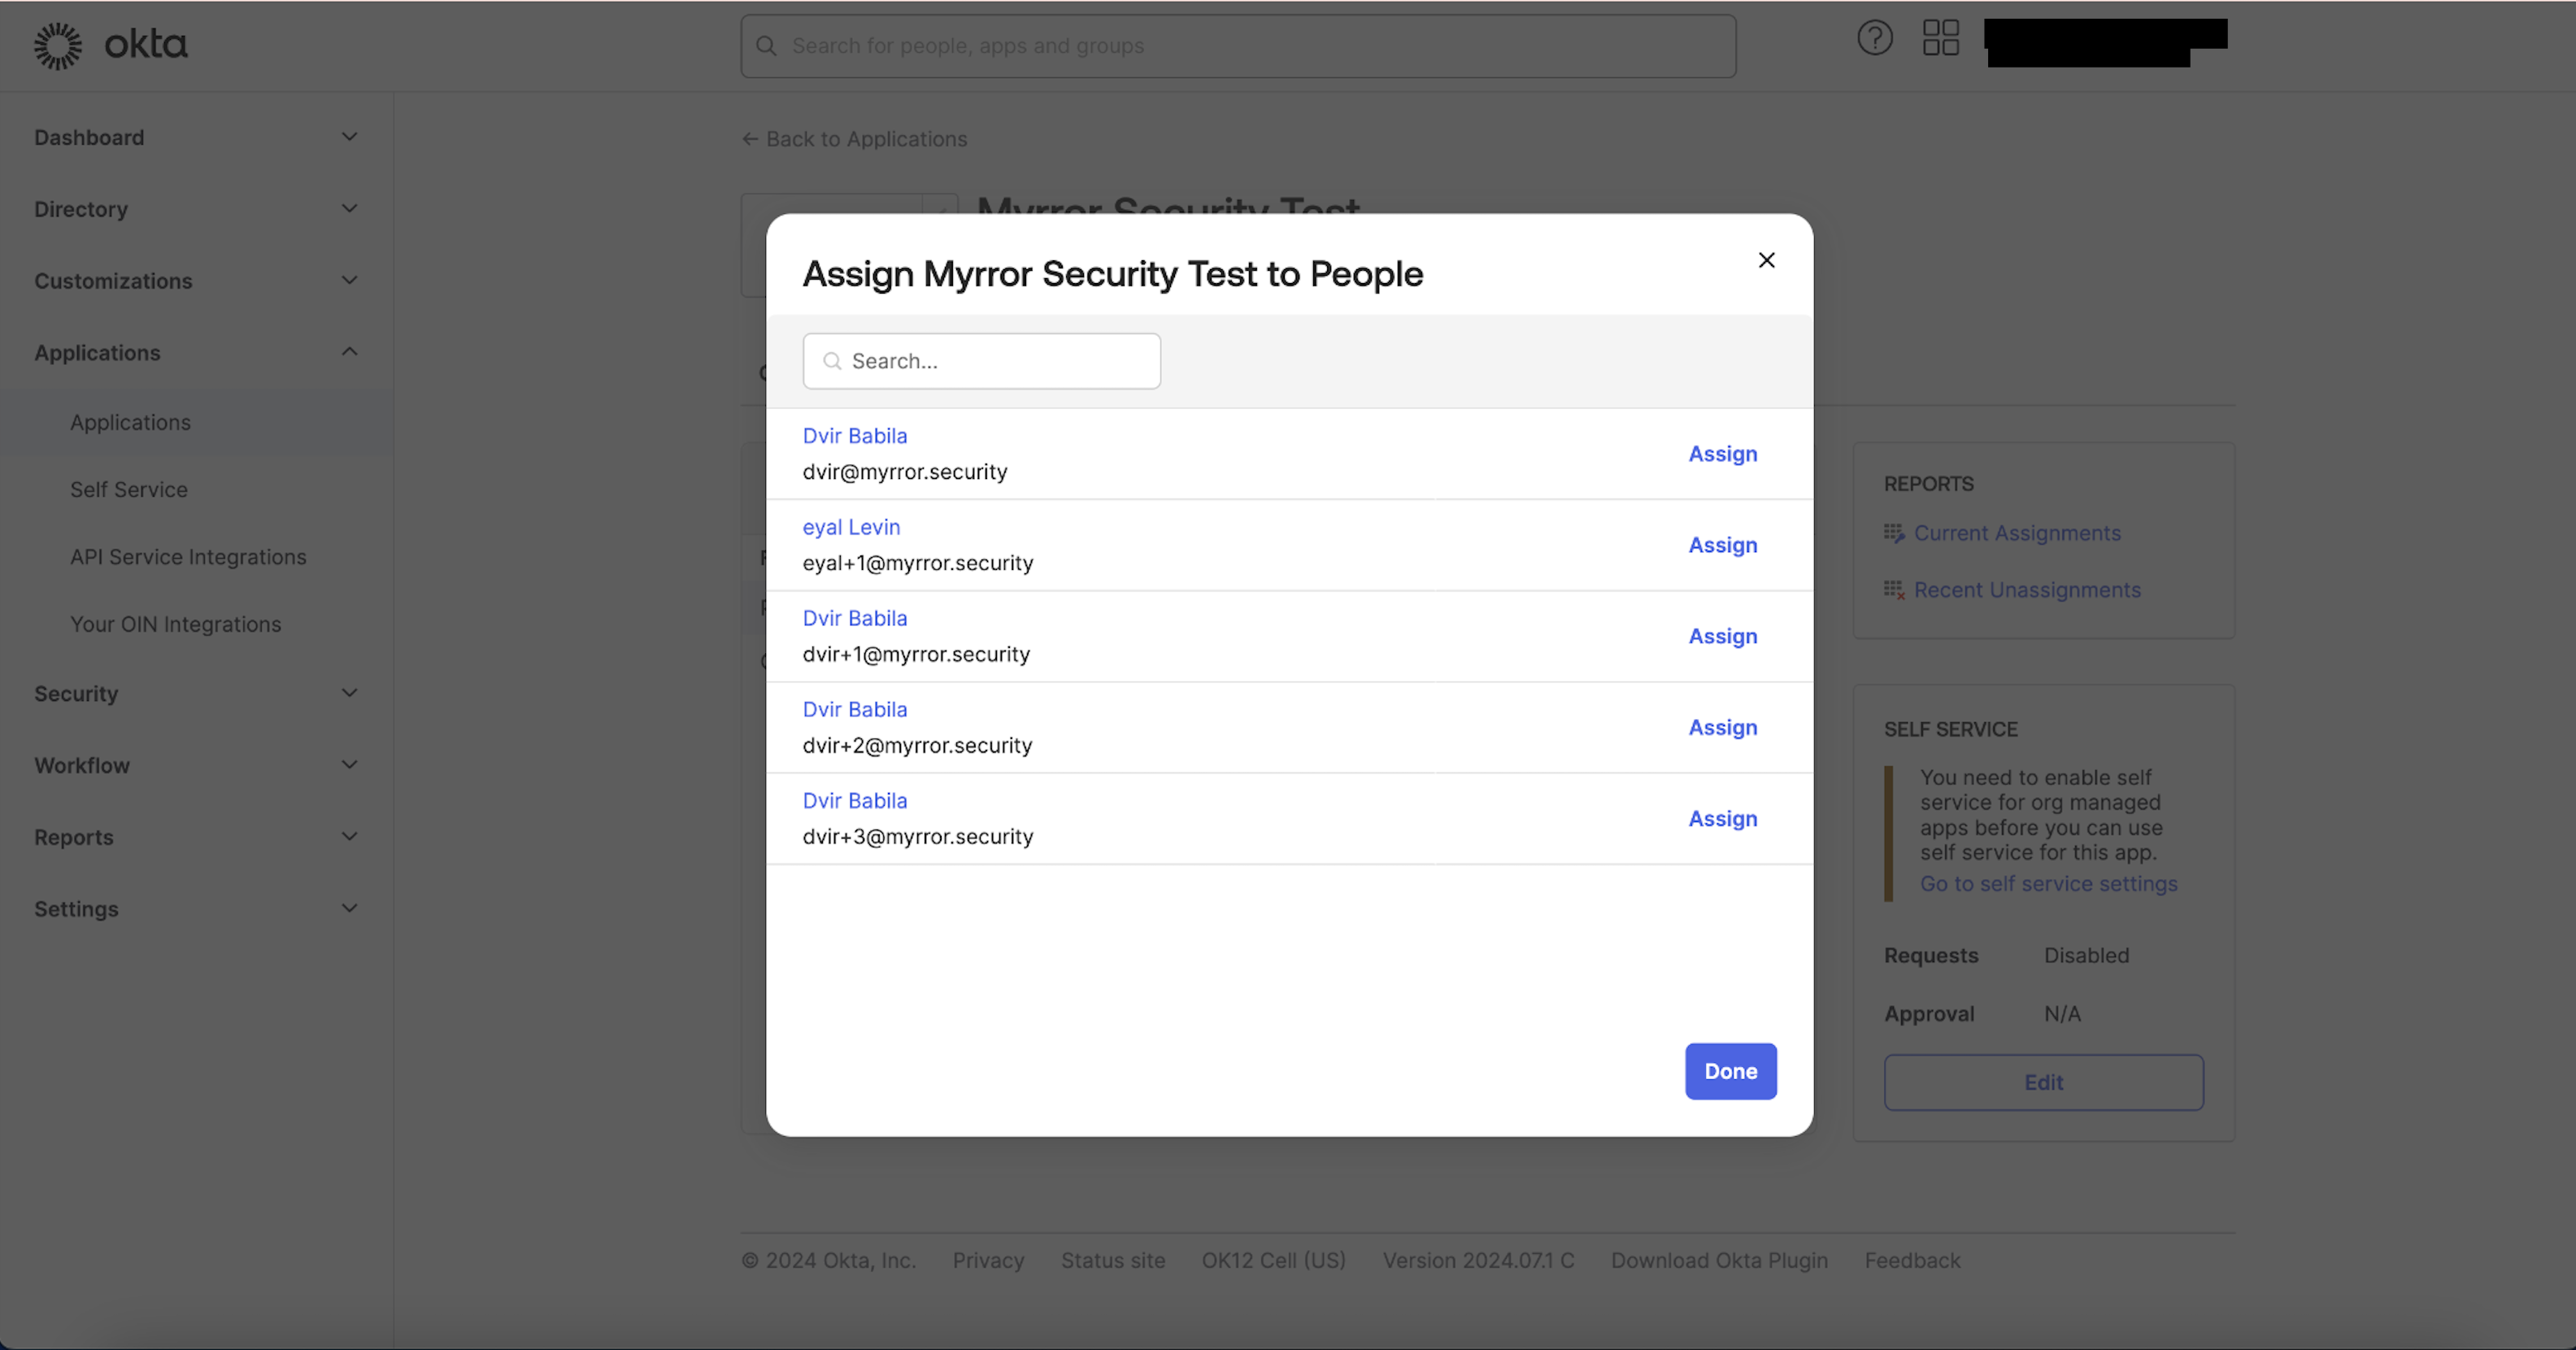
Task: Click the dvir+2@myrror.security email text
Action: click(917, 745)
